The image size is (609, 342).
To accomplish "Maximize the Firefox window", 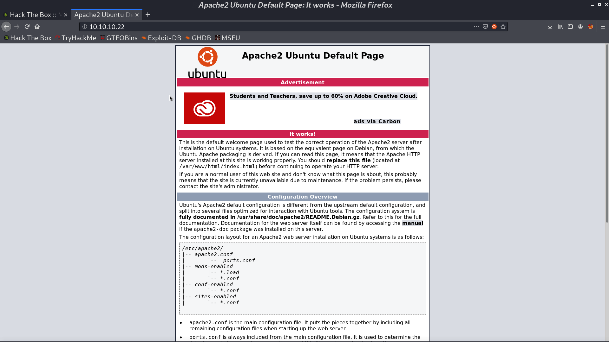I will click(599, 5).
